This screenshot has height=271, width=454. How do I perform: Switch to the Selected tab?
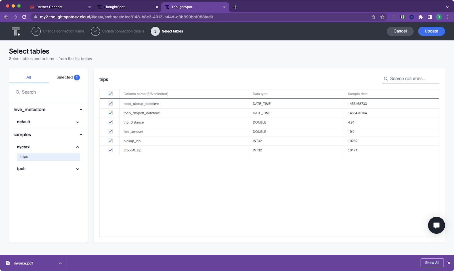pyautogui.click(x=68, y=77)
